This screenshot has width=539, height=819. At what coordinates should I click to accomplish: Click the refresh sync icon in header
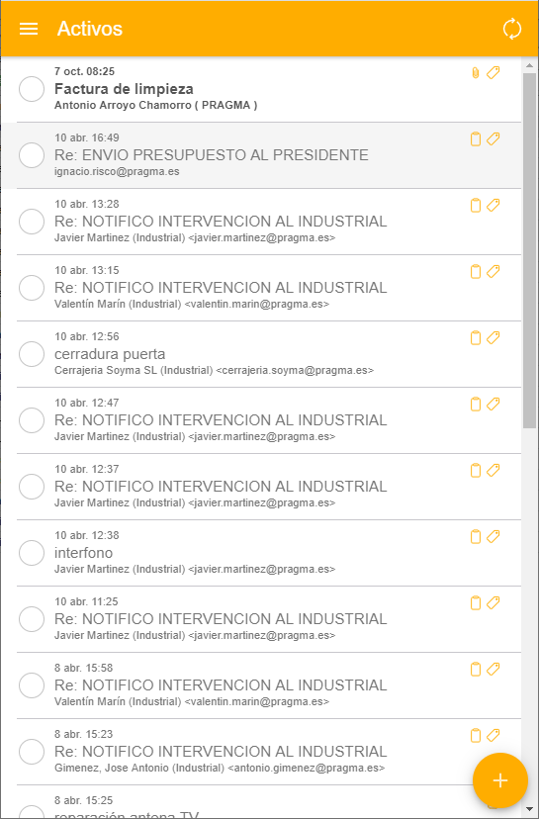[x=512, y=29]
